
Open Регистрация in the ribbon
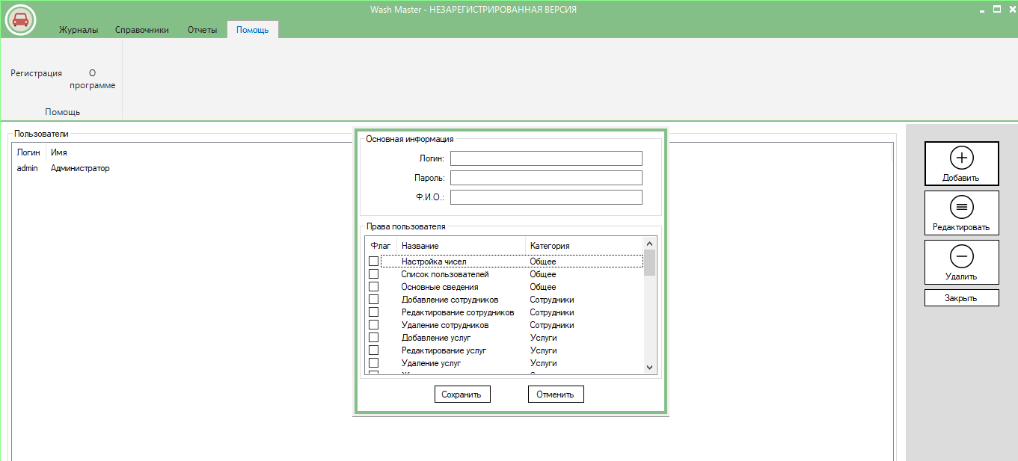coord(36,73)
